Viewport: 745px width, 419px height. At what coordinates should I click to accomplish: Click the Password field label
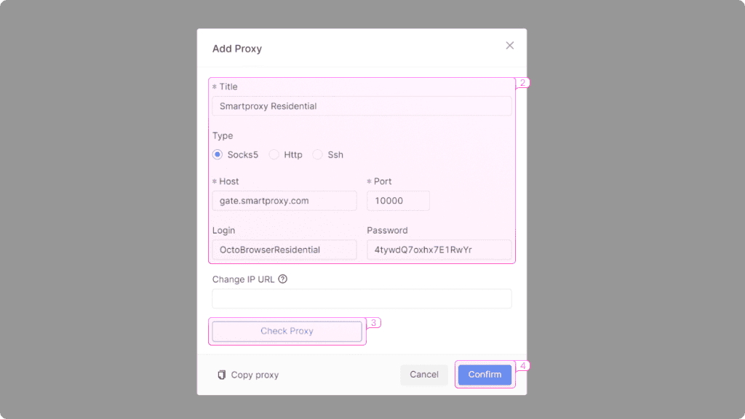click(x=386, y=230)
